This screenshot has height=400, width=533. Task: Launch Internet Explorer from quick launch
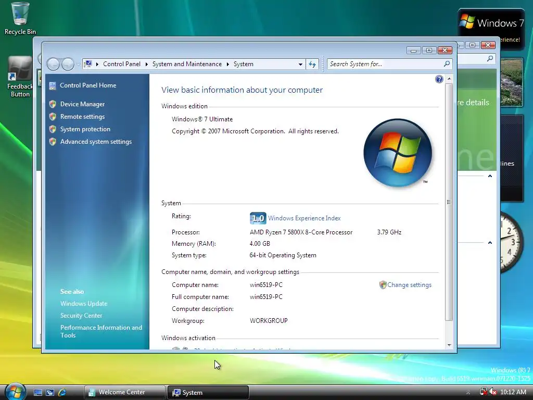click(x=62, y=393)
